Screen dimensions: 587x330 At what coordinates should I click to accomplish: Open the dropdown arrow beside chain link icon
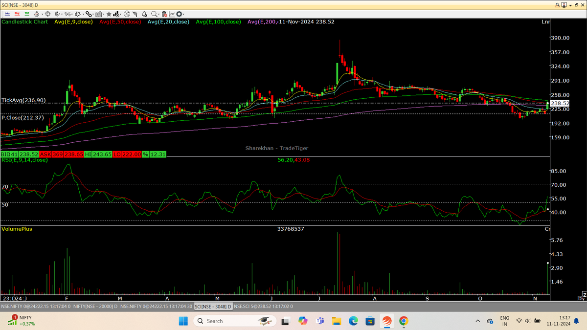[x=93, y=14]
